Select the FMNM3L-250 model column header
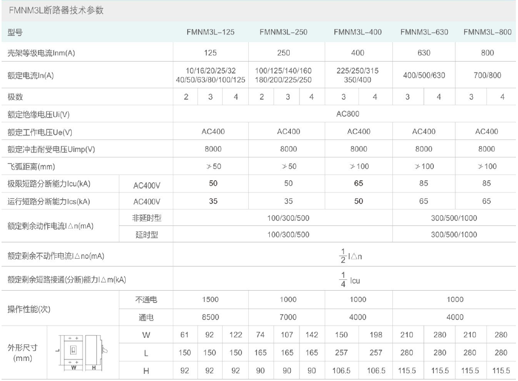This screenshot has height=381, width=518. coord(284,32)
